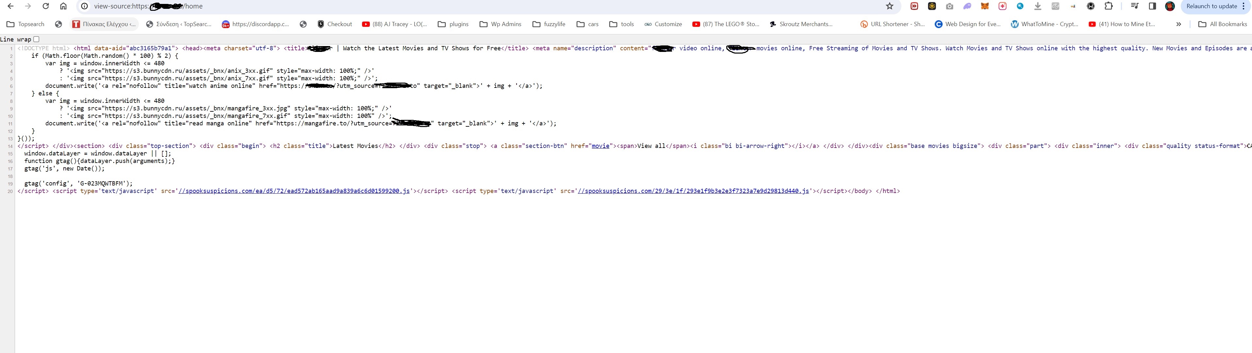Screen dimensions: 1252x353
Task: Open the tools bookmark folder
Action: [621, 24]
